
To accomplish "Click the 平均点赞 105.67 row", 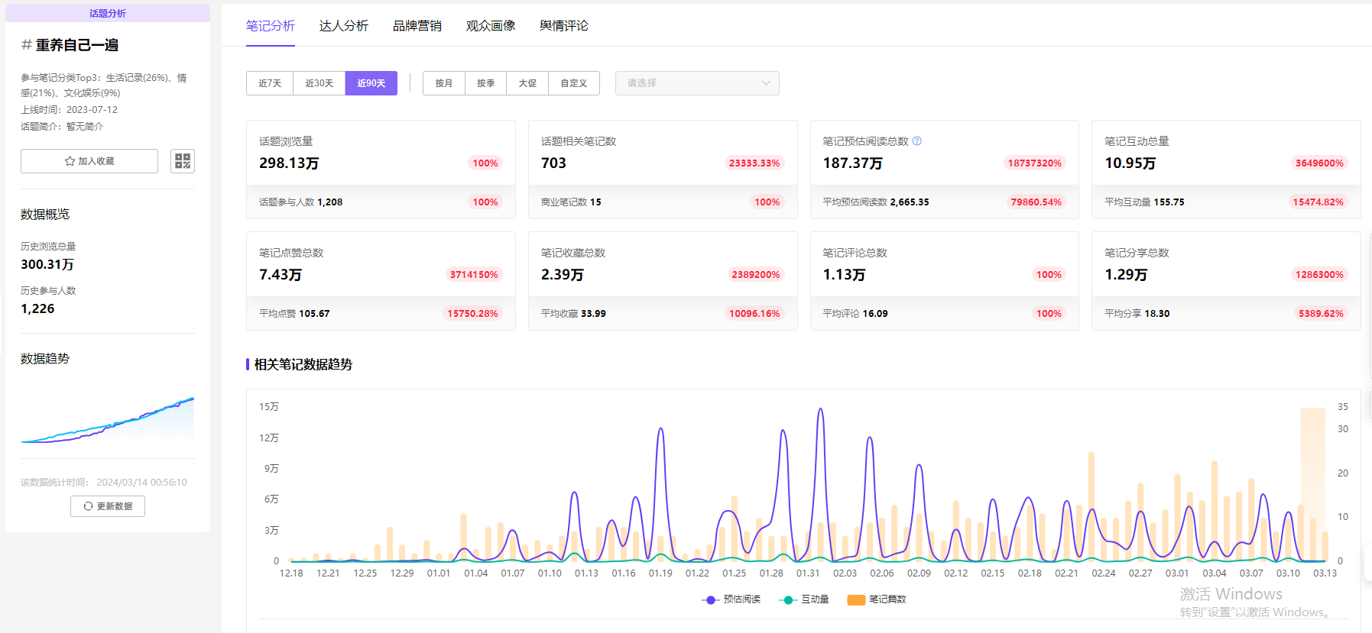I will (x=381, y=314).
